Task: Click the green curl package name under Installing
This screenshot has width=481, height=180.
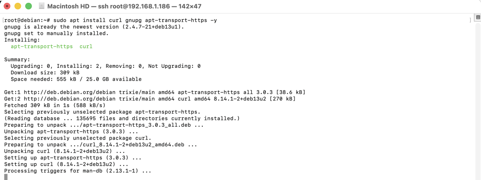Action: click(x=86, y=47)
